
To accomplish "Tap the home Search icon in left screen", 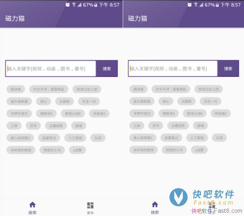I will 32,205.
